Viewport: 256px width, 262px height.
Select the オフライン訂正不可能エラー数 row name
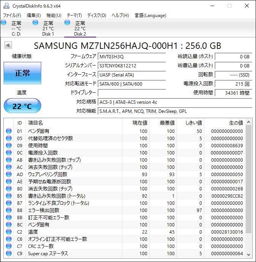(x=57, y=239)
